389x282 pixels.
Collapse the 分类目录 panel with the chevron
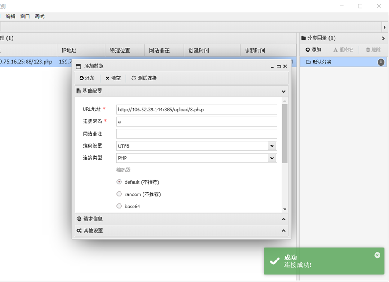pyautogui.click(x=383, y=39)
